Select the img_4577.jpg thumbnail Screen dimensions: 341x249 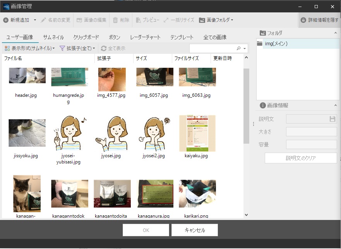click(x=112, y=79)
